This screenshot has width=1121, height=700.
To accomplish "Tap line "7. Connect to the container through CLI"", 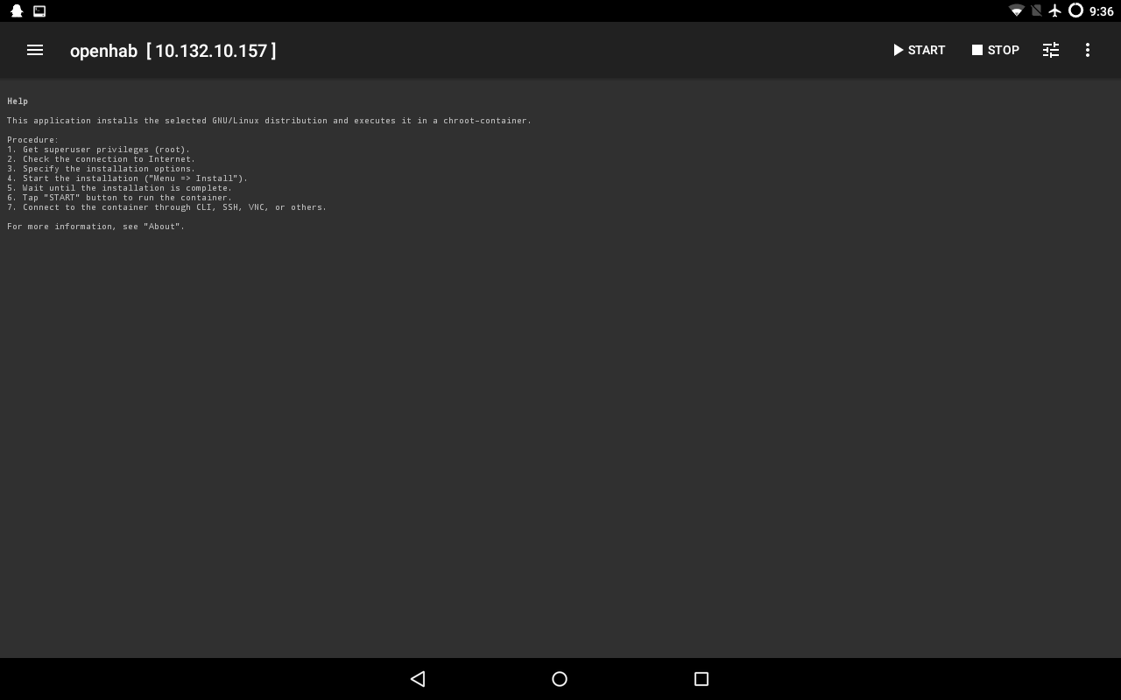I will coord(166,207).
